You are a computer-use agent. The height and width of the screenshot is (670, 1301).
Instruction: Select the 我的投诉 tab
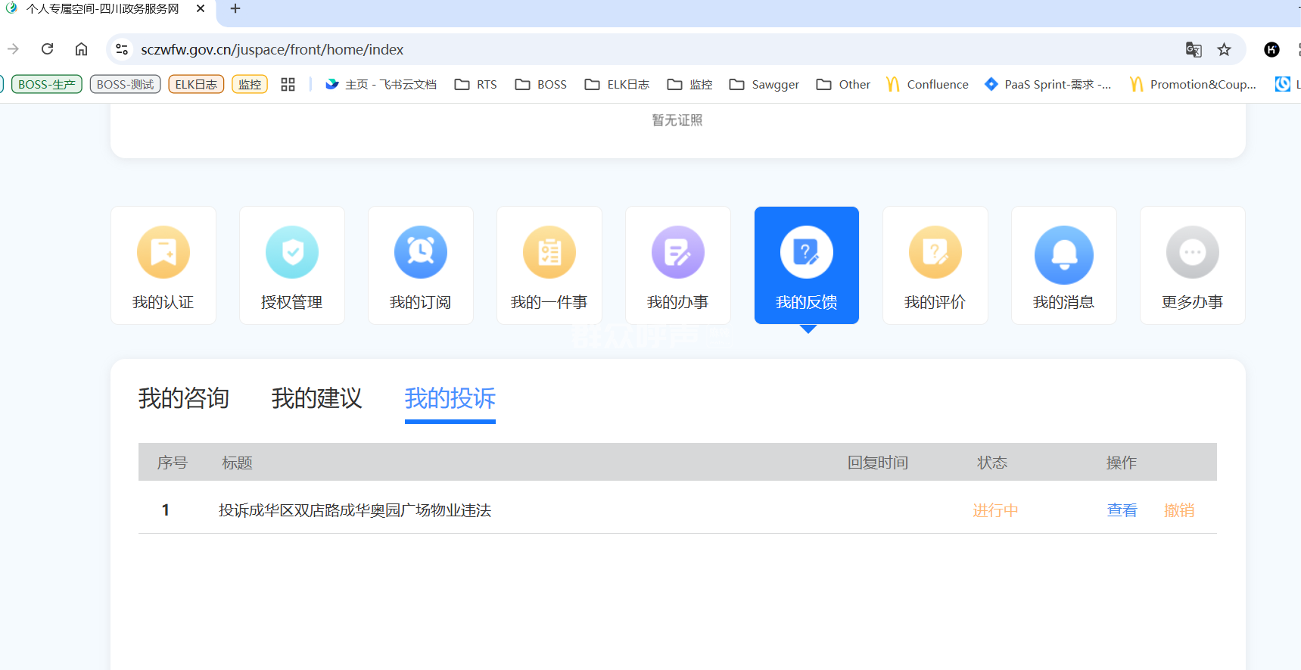click(450, 398)
